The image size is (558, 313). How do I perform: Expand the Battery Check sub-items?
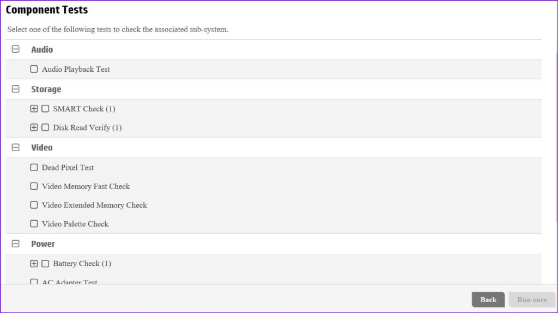tap(34, 264)
